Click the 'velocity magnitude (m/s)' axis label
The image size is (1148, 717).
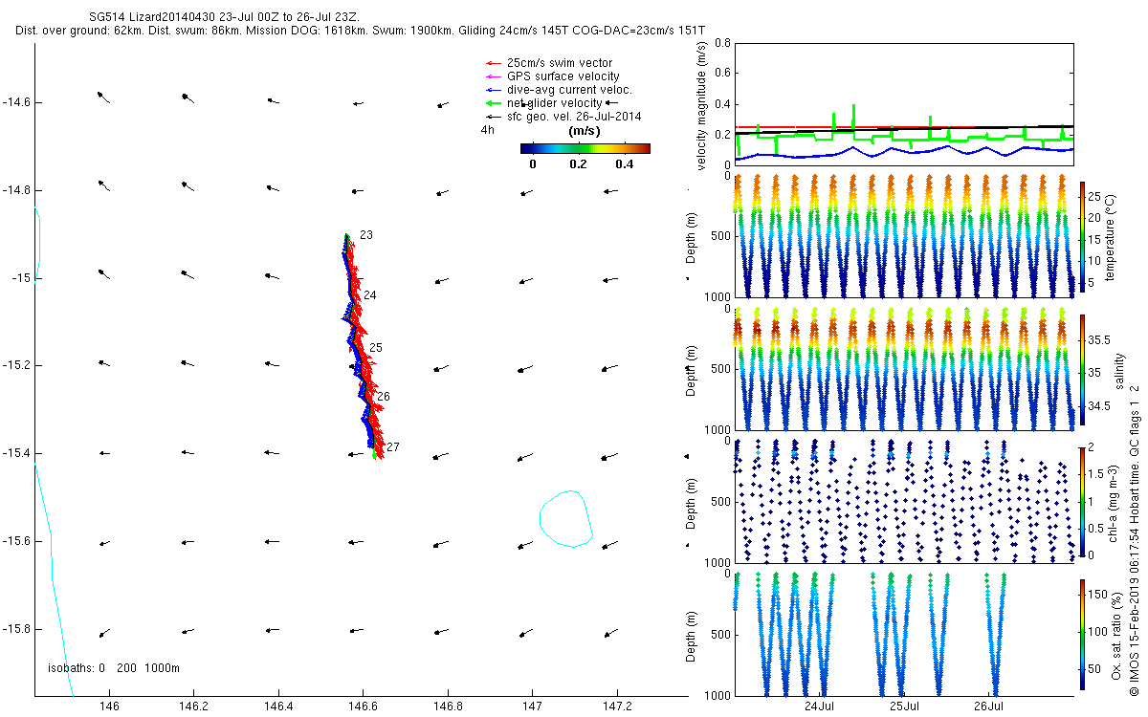click(x=701, y=105)
